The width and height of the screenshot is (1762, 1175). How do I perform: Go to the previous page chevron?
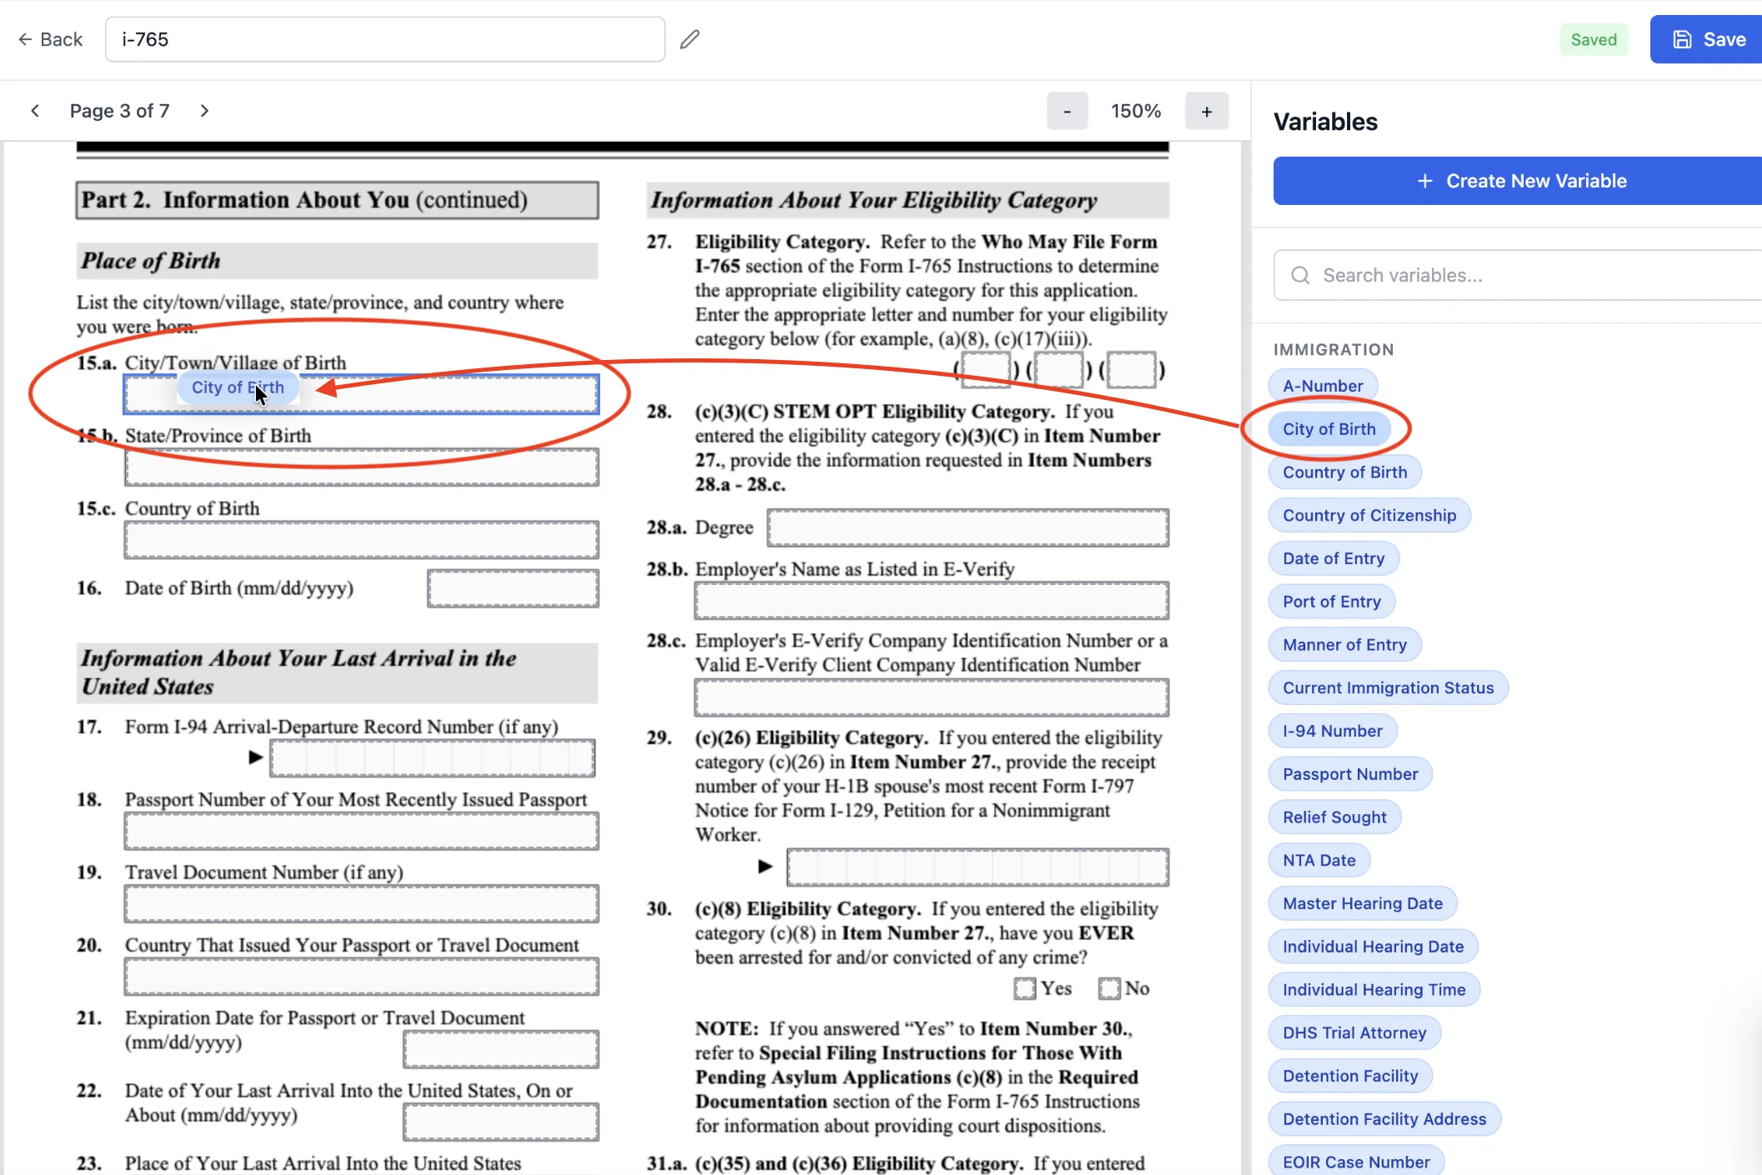point(35,111)
